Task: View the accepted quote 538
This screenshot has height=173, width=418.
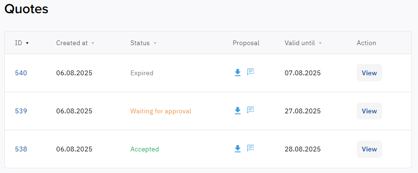Action: coord(369,149)
